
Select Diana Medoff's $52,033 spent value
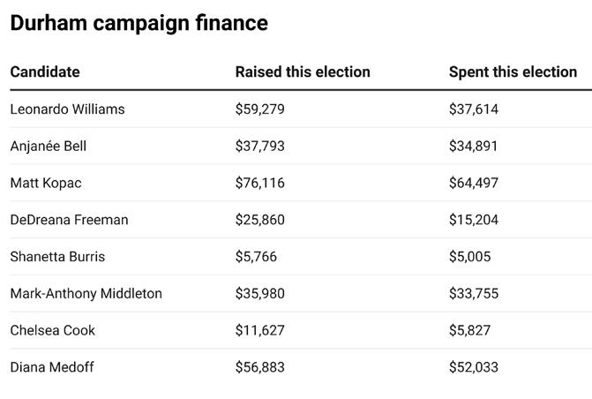(x=474, y=367)
